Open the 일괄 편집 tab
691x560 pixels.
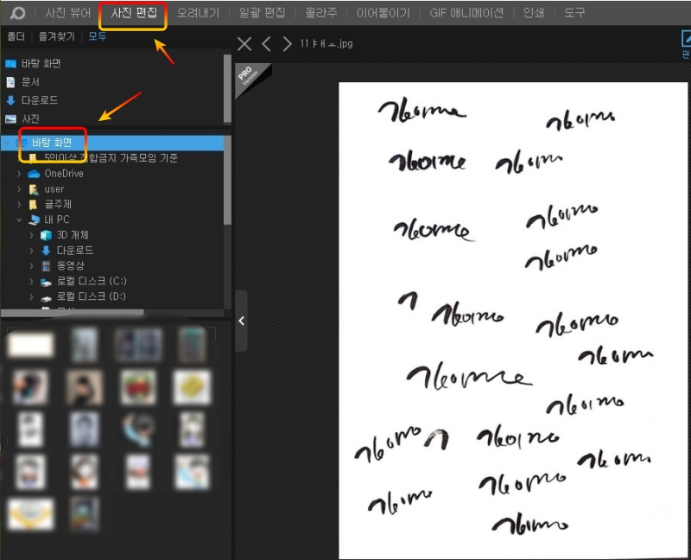(x=262, y=13)
